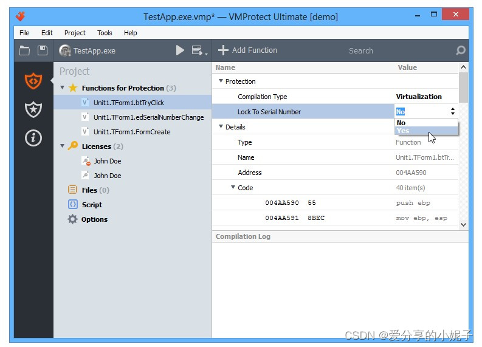The height and width of the screenshot is (347, 482).
Task: Open Lock To Serial Number dropdown arrows
Action: tap(452, 111)
